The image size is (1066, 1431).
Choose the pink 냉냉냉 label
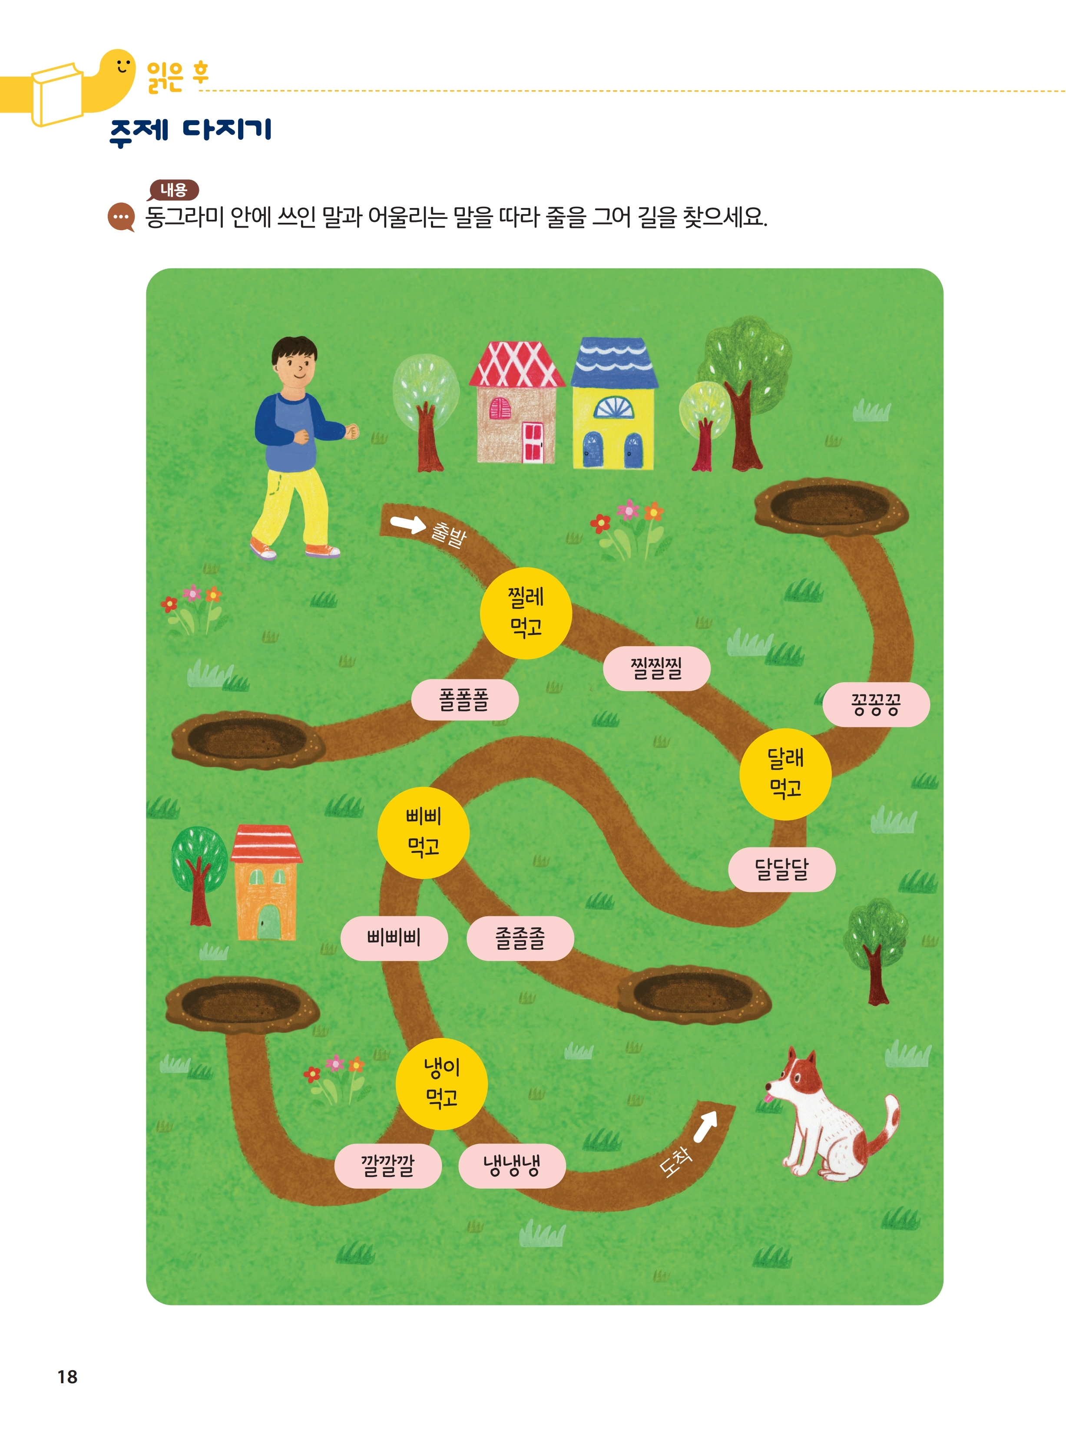pyautogui.click(x=512, y=1166)
